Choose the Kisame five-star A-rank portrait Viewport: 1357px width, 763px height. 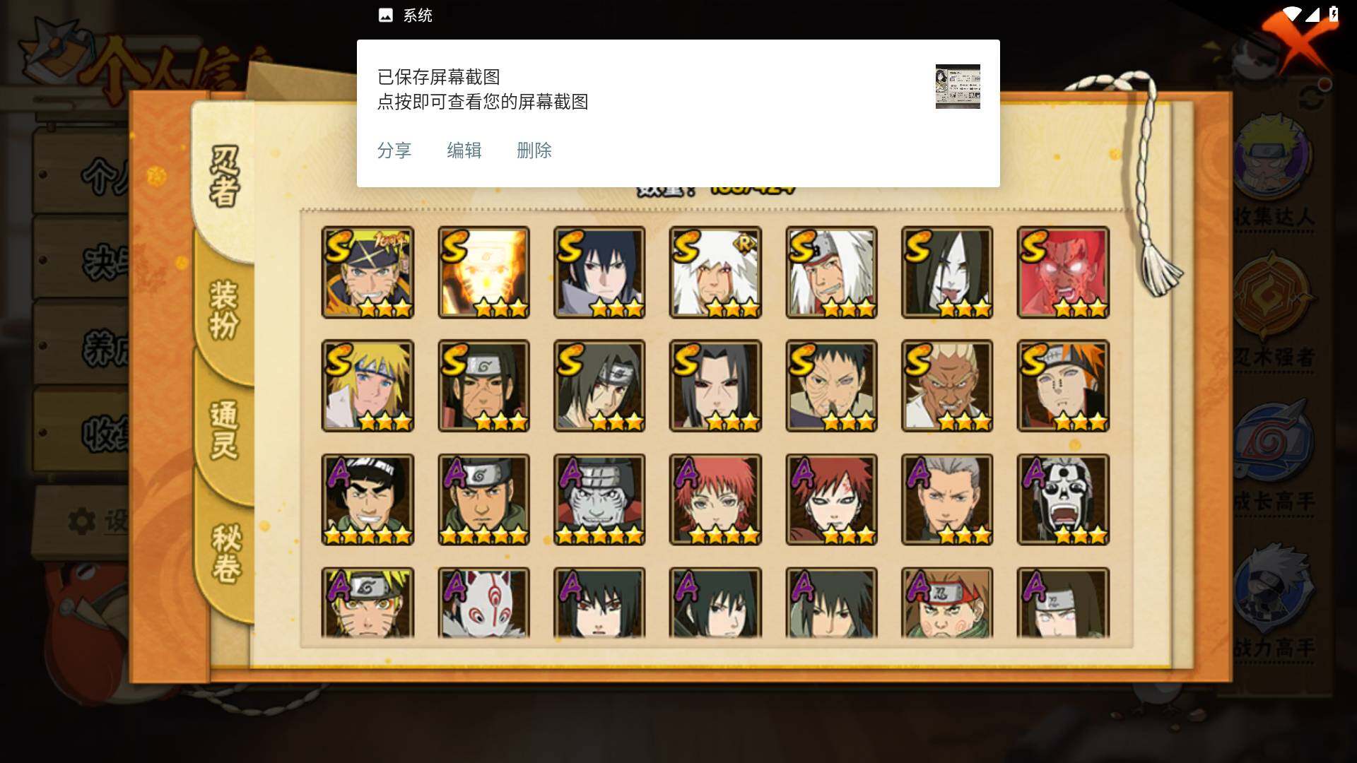click(x=599, y=499)
